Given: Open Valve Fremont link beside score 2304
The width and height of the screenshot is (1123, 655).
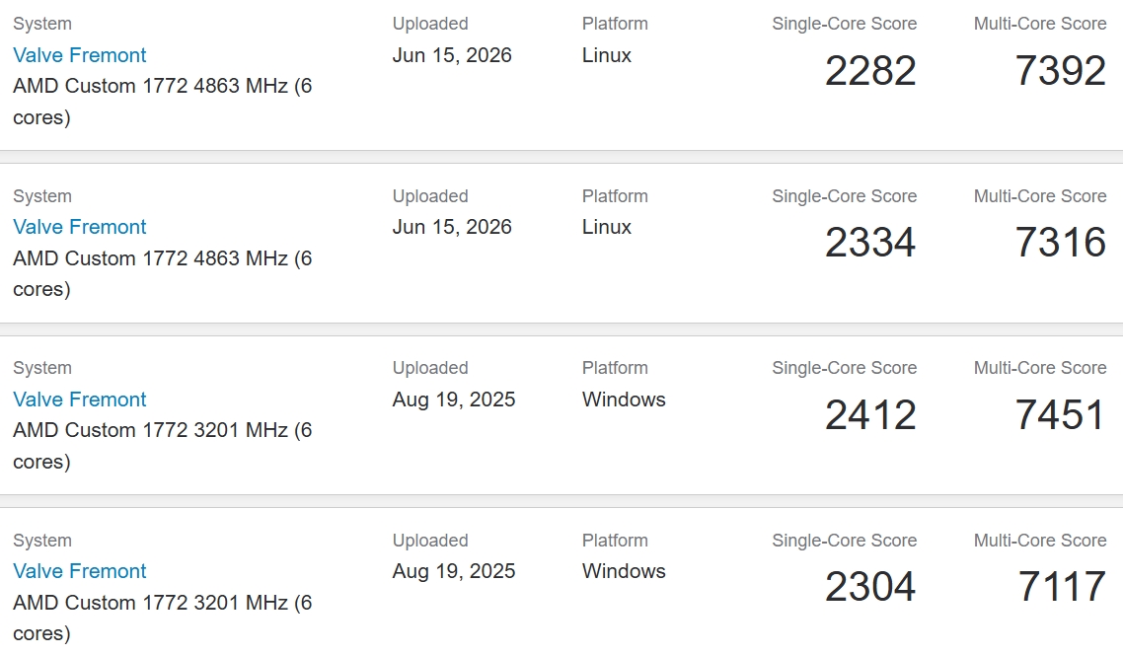Looking at the screenshot, I should (x=80, y=571).
